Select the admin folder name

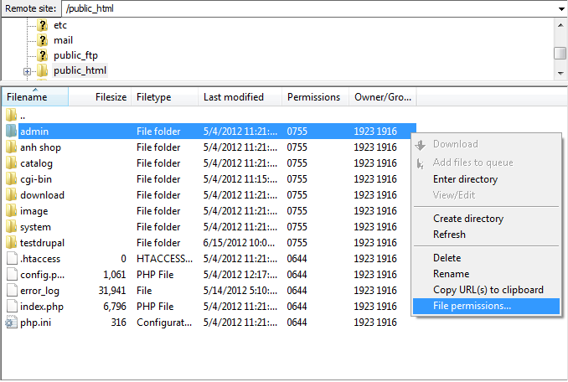click(x=34, y=132)
